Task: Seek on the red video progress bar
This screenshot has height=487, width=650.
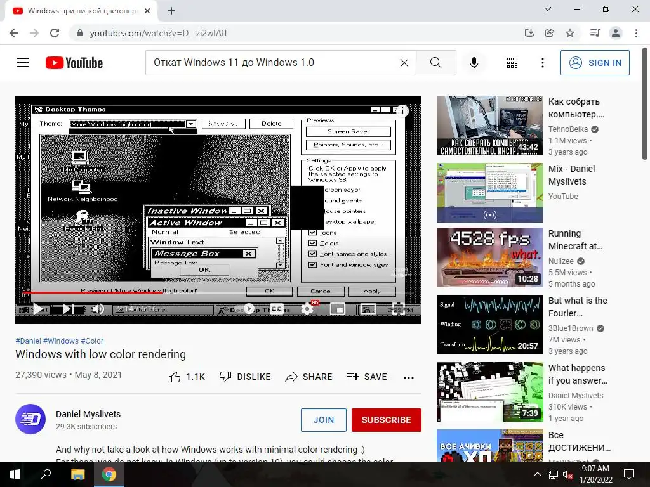Action: pyautogui.click(x=218, y=293)
